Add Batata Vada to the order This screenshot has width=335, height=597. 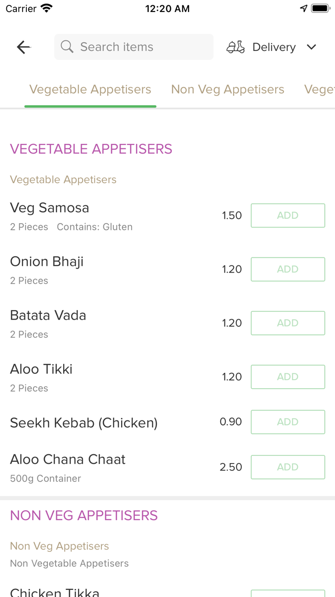(x=288, y=323)
